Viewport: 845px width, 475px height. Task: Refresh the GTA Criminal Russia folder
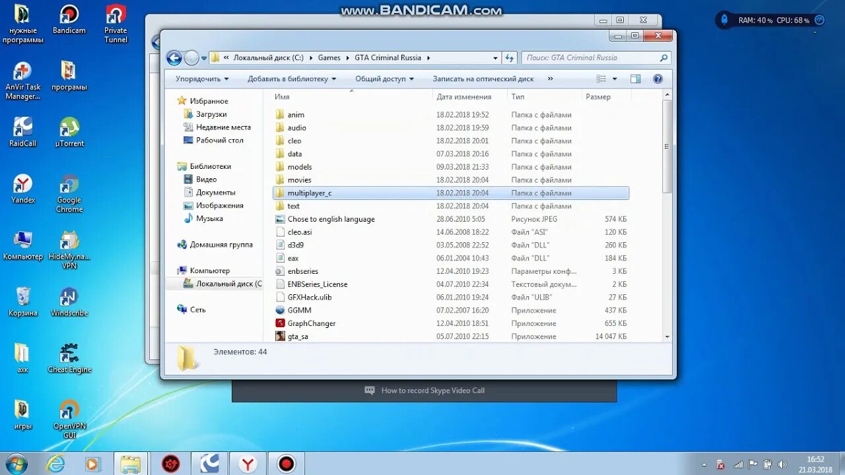coord(510,58)
